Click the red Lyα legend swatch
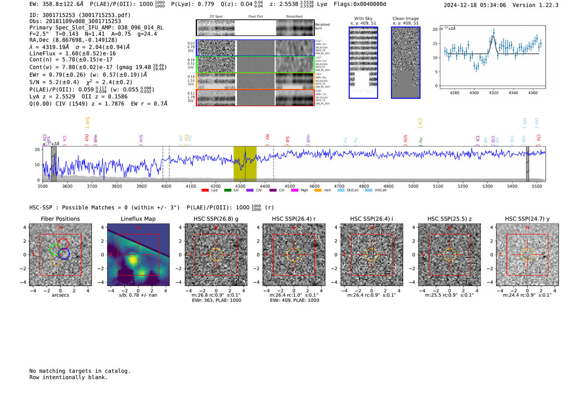This screenshot has height=400, width=588. coord(205,191)
